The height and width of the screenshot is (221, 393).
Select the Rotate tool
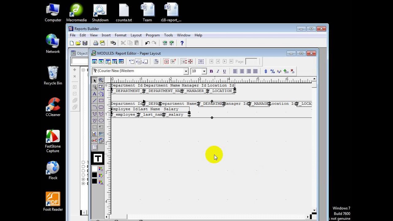tap(101, 94)
